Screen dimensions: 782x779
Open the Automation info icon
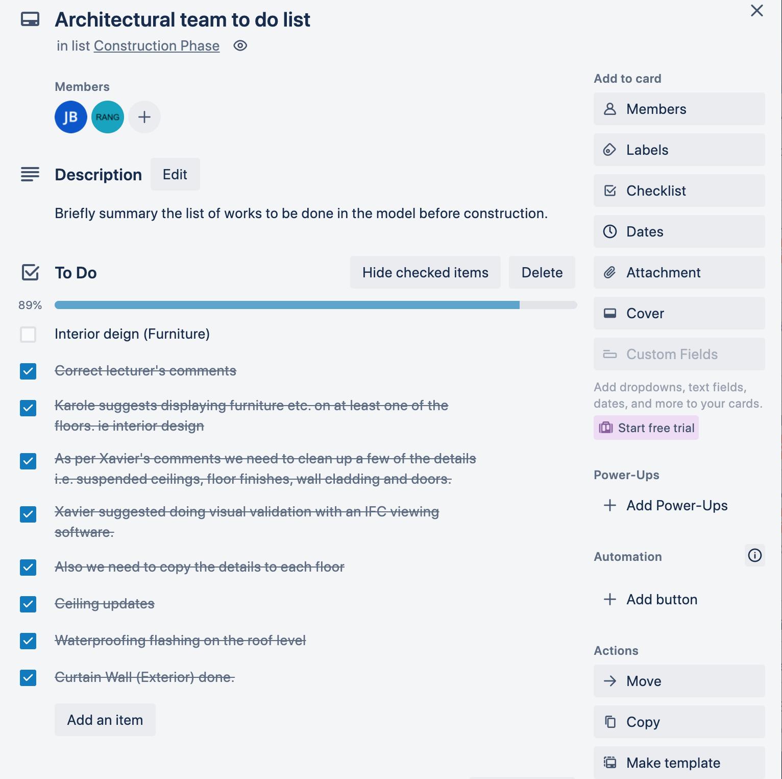754,555
